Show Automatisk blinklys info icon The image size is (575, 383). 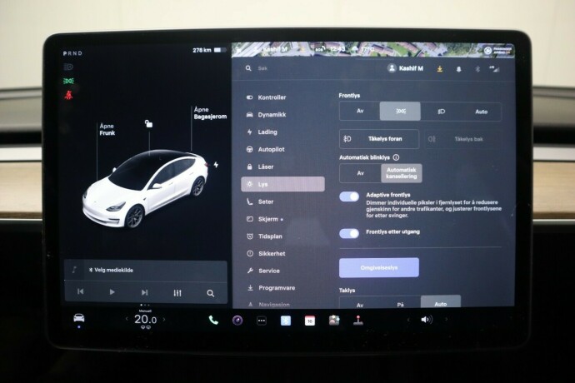tap(396, 157)
